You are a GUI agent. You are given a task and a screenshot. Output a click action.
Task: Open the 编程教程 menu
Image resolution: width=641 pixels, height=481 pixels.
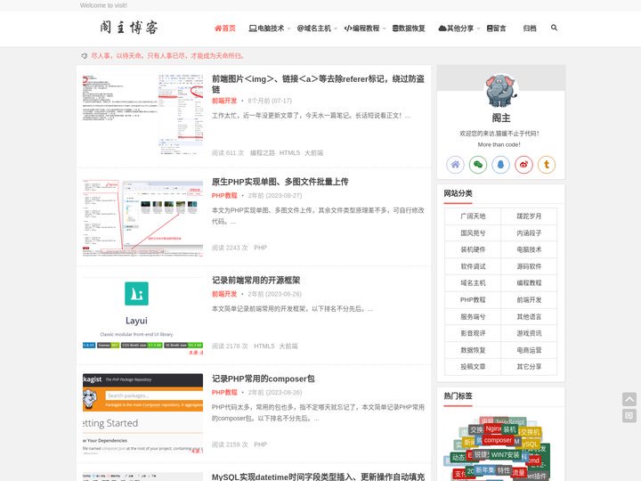click(x=361, y=29)
